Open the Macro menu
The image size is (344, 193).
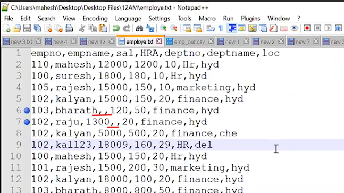click(x=207, y=19)
